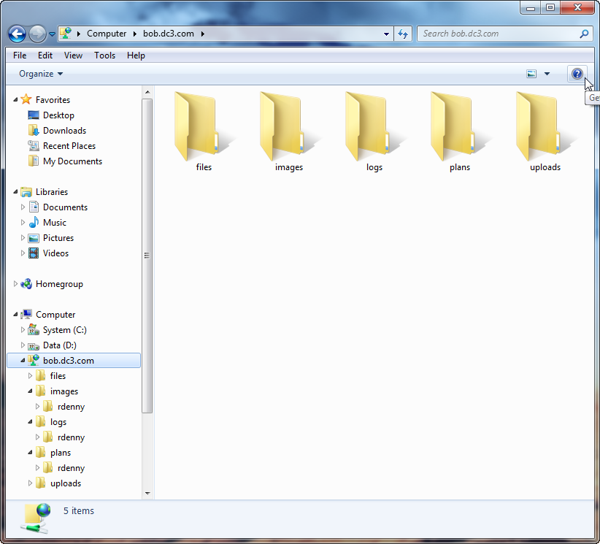Open the Tools menu
Screen dimensions: 600x544
pyautogui.click(x=105, y=55)
